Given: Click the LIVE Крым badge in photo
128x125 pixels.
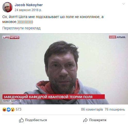Looking at the screenshot, I should pyautogui.click(x=117, y=37).
